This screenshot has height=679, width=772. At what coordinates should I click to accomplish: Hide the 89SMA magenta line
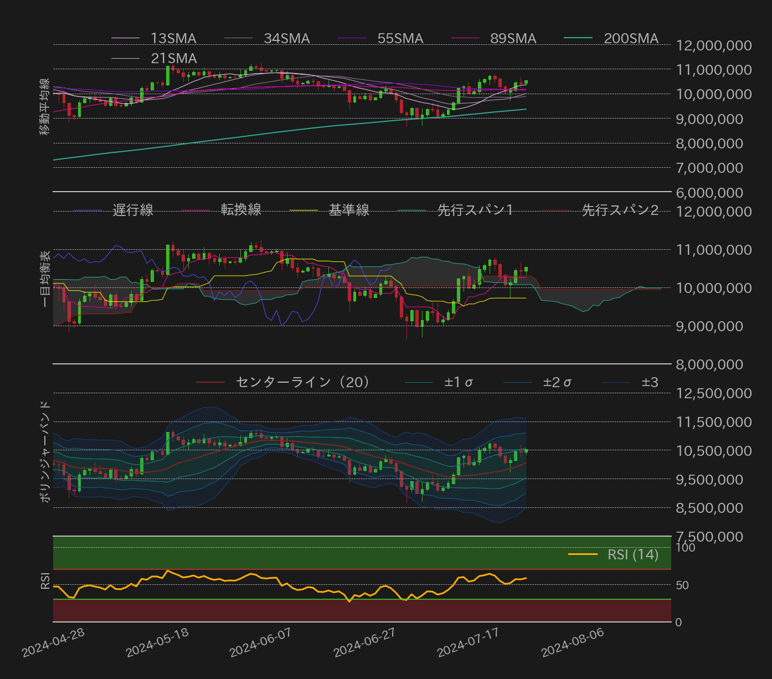tap(512, 38)
